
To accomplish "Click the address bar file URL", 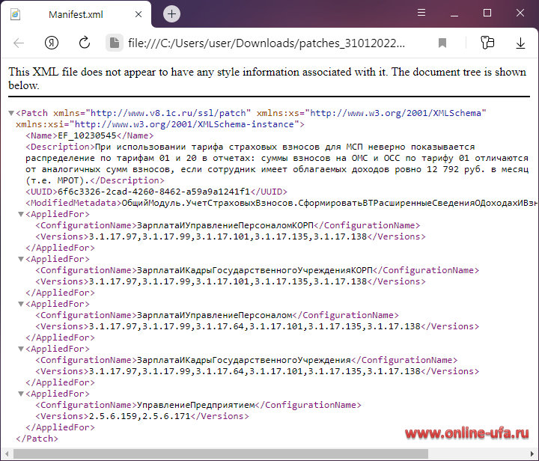I will pyautogui.click(x=269, y=43).
